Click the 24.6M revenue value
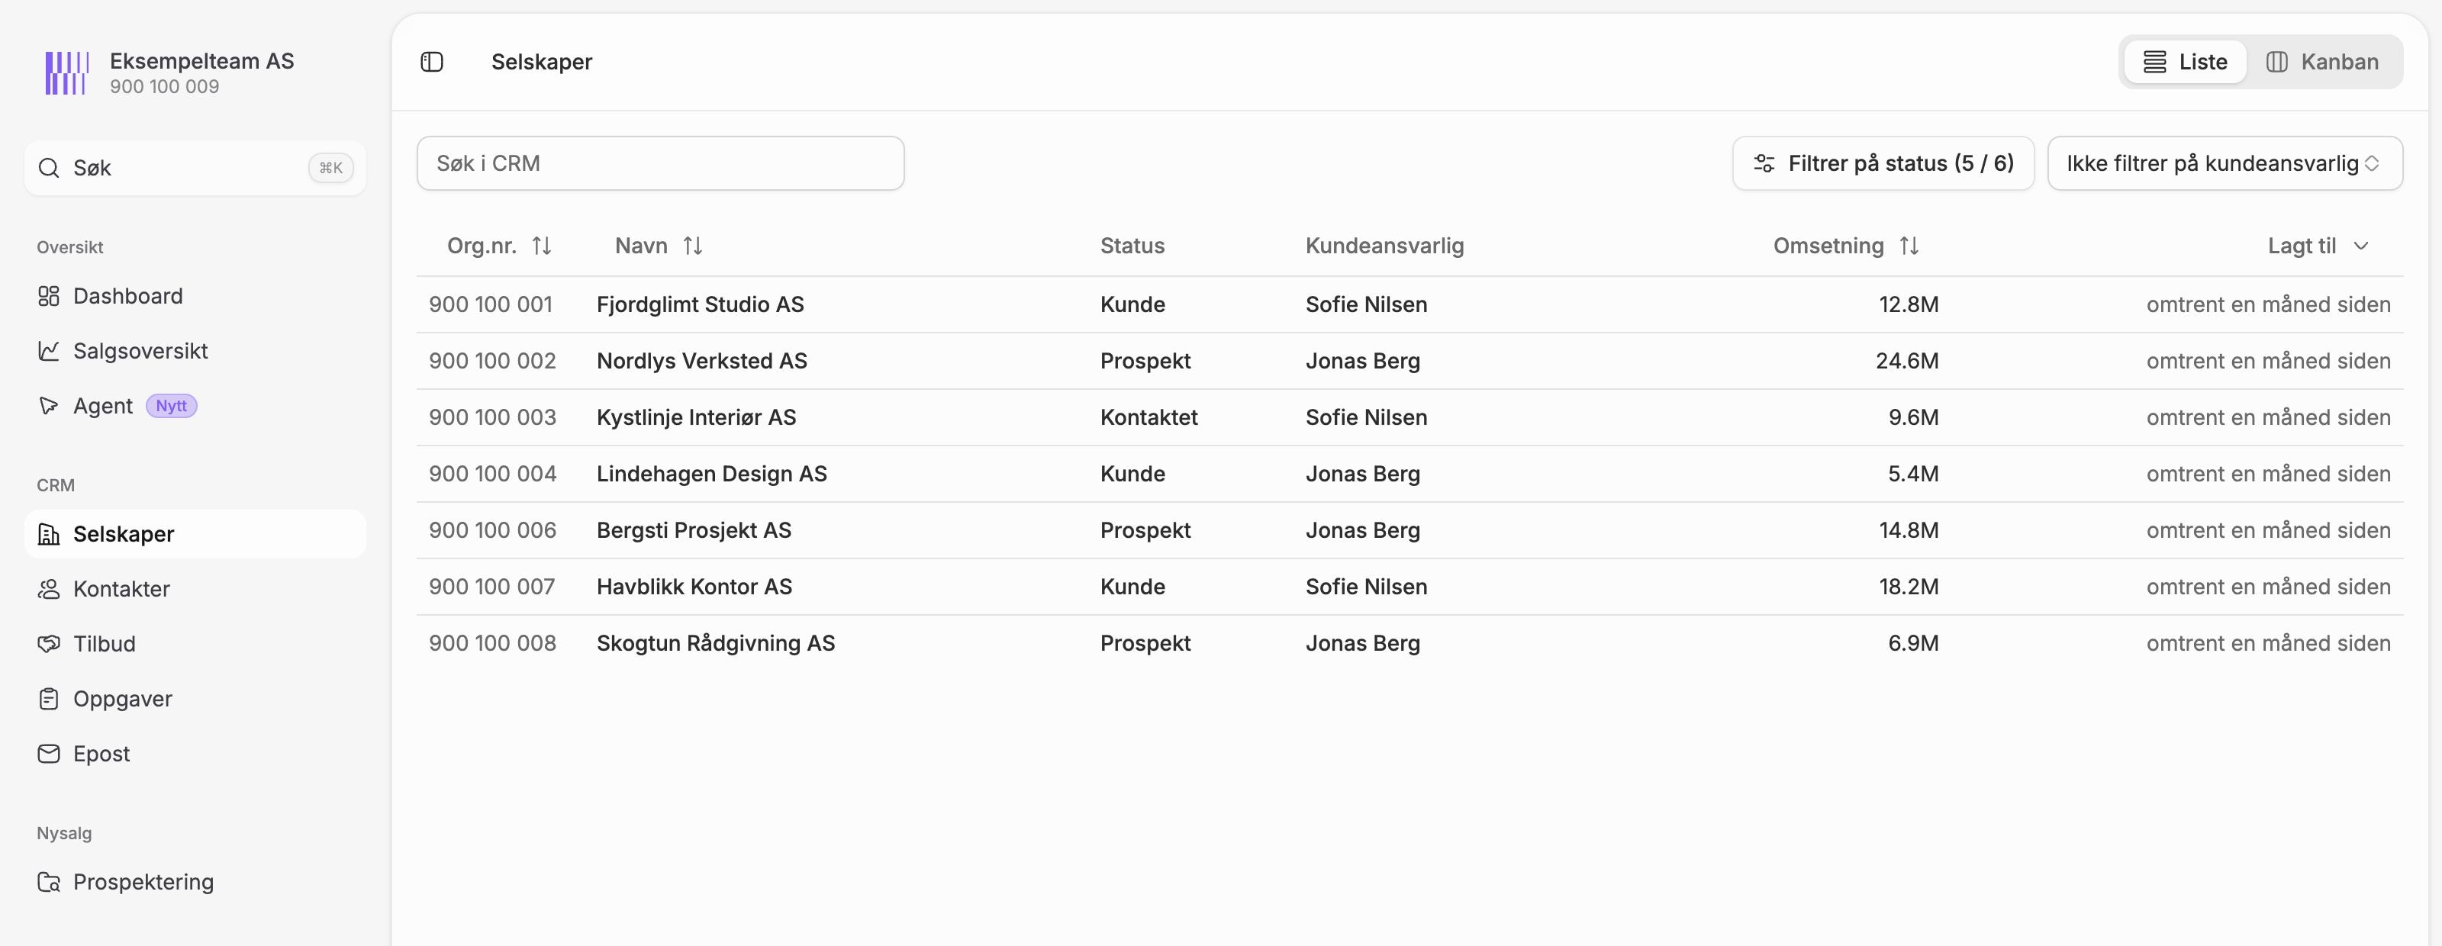The width and height of the screenshot is (2442, 946). 1906,361
